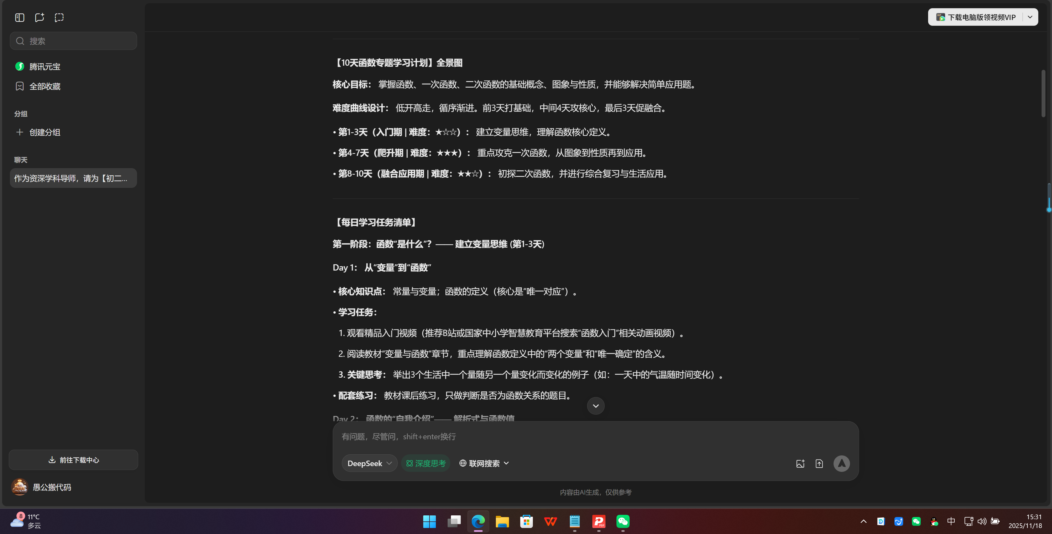The image size is (1052, 534).
Task: Toggle the 全部收藏 favorites view
Action: click(45, 86)
